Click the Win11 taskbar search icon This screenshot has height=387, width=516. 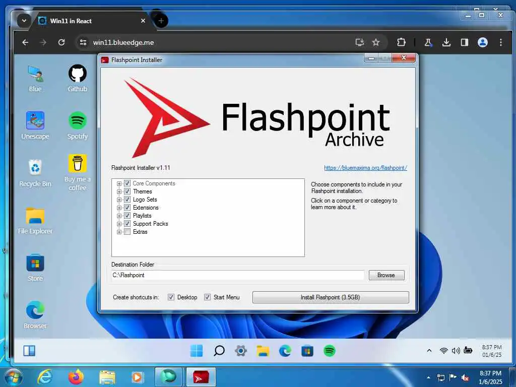219,351
